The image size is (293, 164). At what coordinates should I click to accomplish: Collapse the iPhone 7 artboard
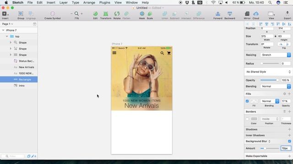click(x=3, y=30)
